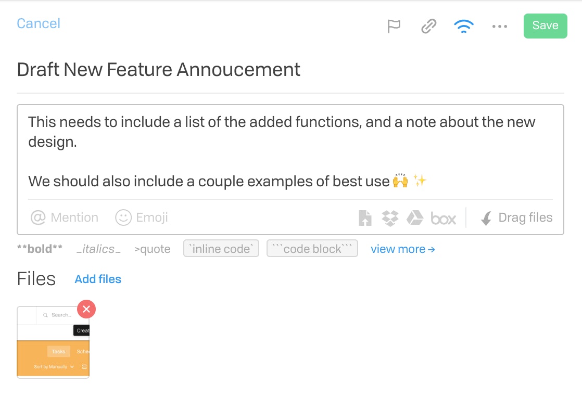Attach a file from Google Drive
This screenshot has width=582, height=409.
click(x=414, y=218)
